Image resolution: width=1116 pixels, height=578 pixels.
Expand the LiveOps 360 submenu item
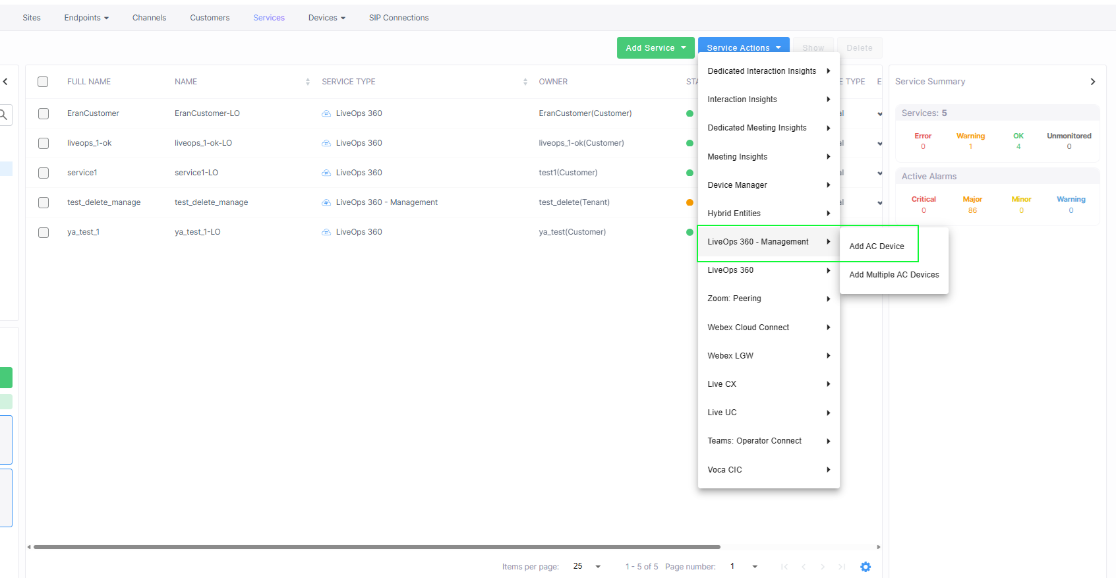point(769,270)
